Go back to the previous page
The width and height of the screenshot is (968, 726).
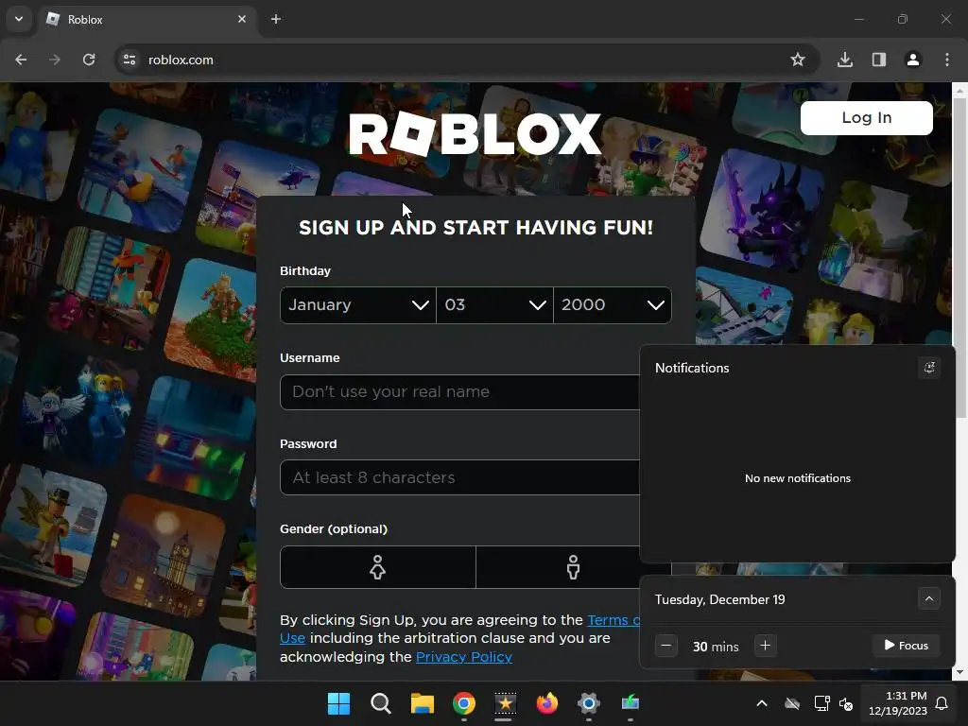pyautogui.click(x=21, y=60)
